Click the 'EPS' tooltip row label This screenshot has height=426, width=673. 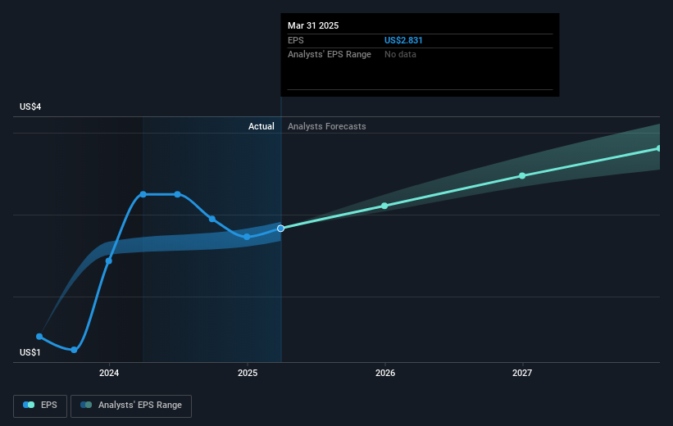[x=295, y=40]
